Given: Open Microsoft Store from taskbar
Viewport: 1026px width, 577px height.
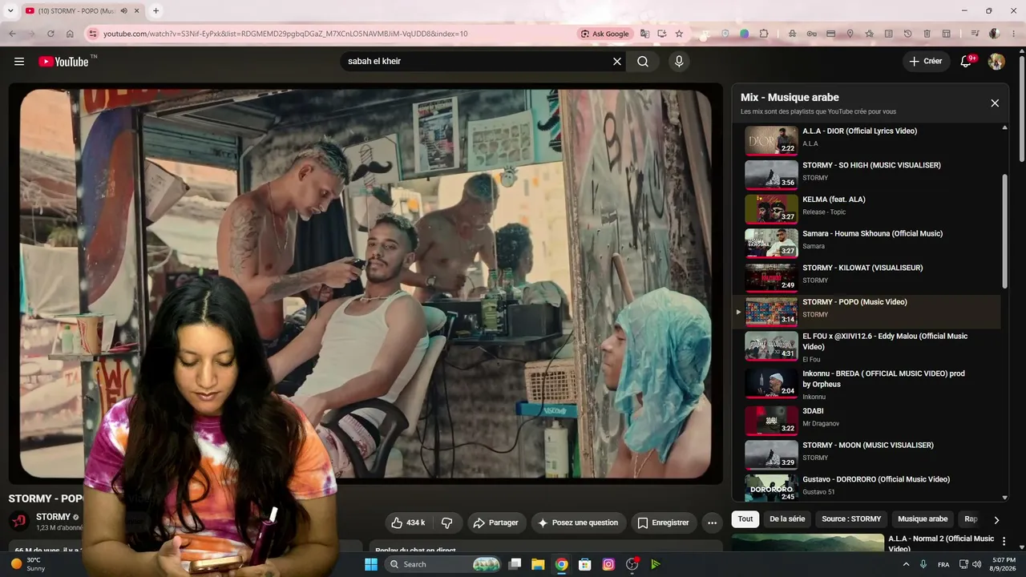Looking at the screenshot, I should tap(585, 564).
